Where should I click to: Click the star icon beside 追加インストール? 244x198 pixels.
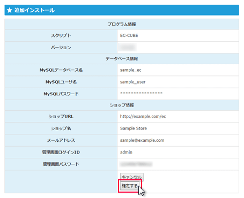(x=10, y=10)
